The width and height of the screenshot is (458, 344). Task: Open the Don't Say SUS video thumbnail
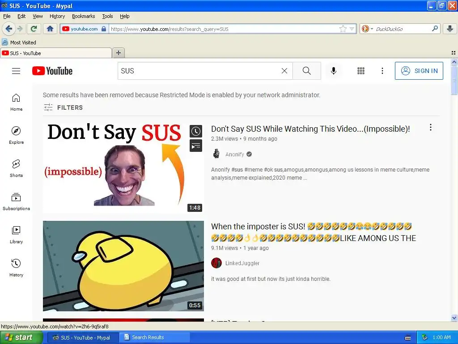[x=123, y=168]
